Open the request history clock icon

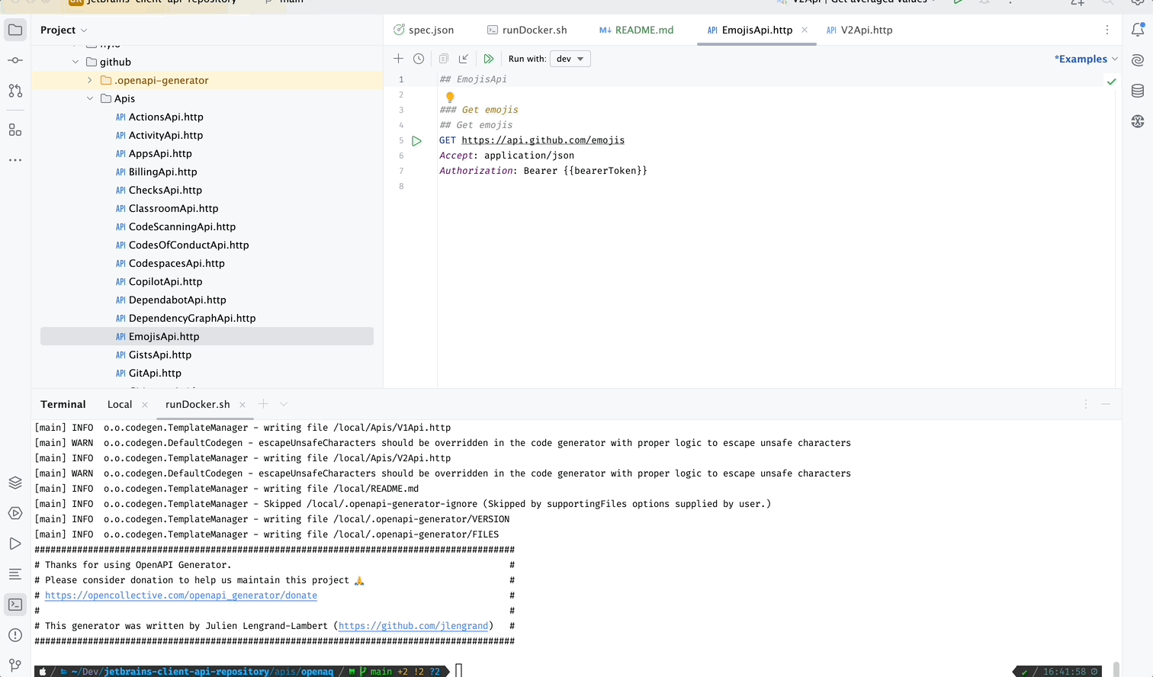[x=419, y=58]
